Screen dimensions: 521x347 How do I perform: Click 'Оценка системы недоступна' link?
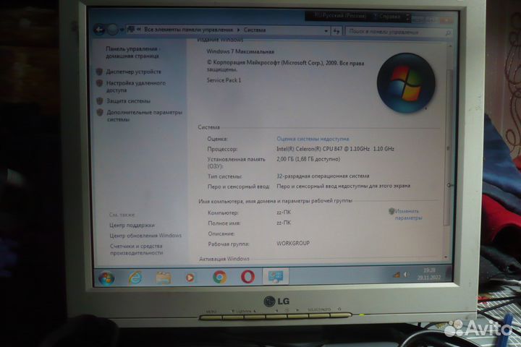(313, 138)
